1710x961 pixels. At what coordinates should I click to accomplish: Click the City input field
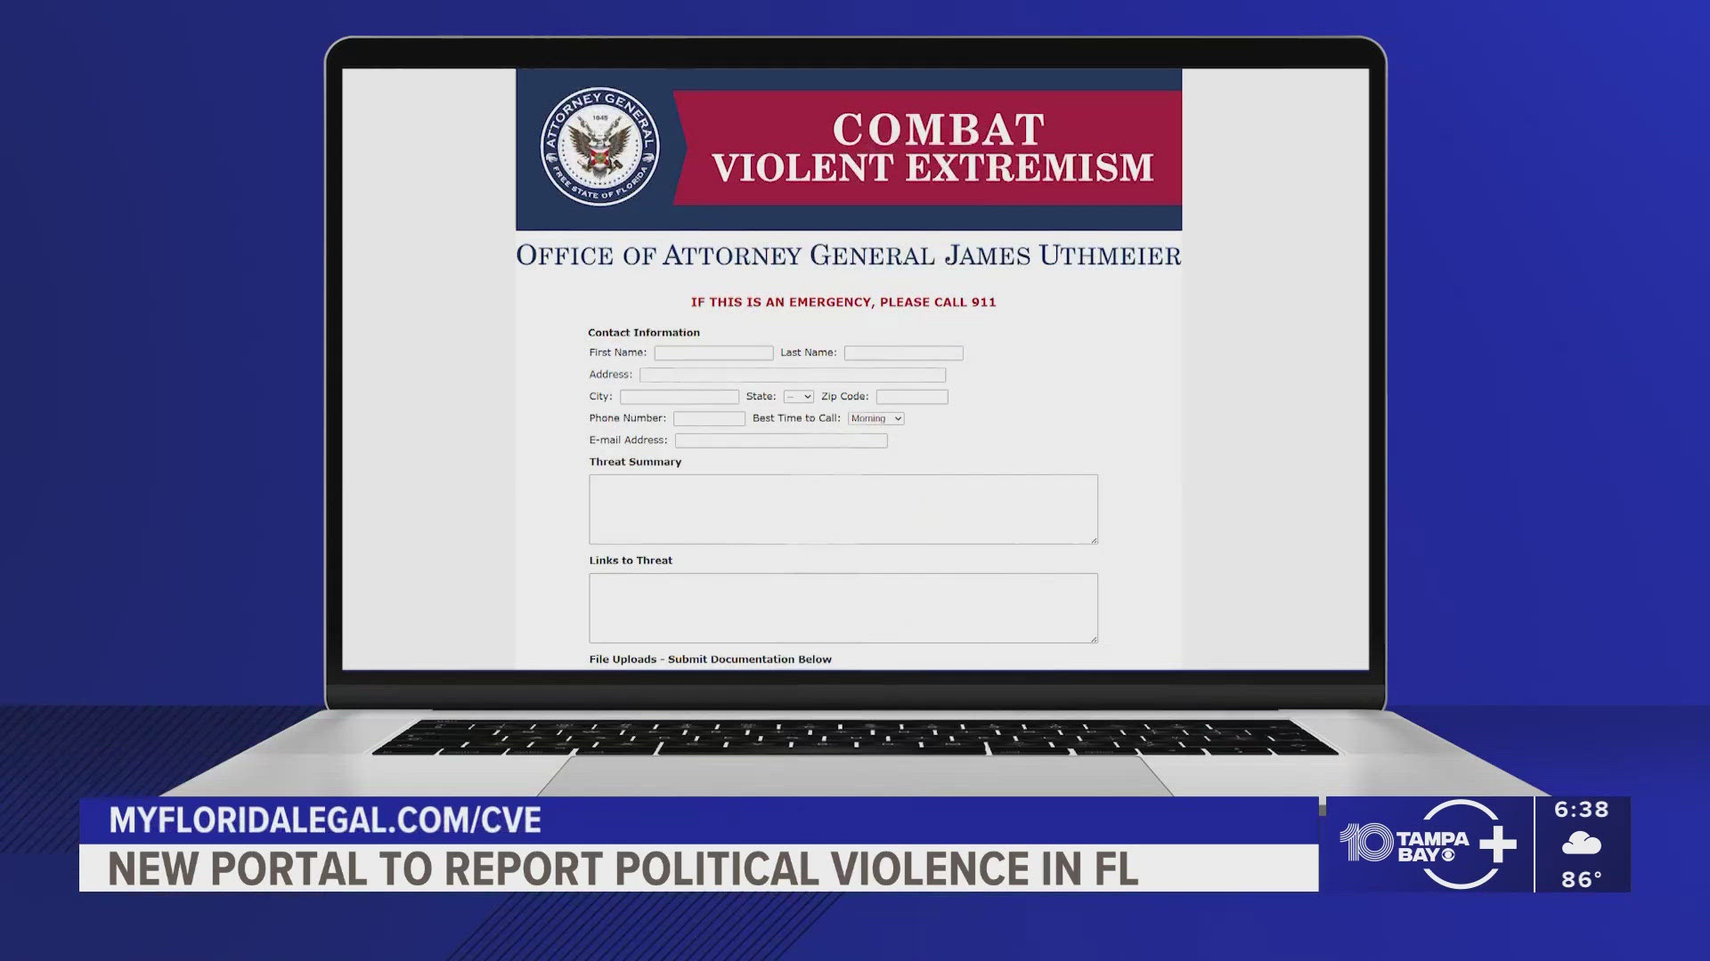coord(679,397)
